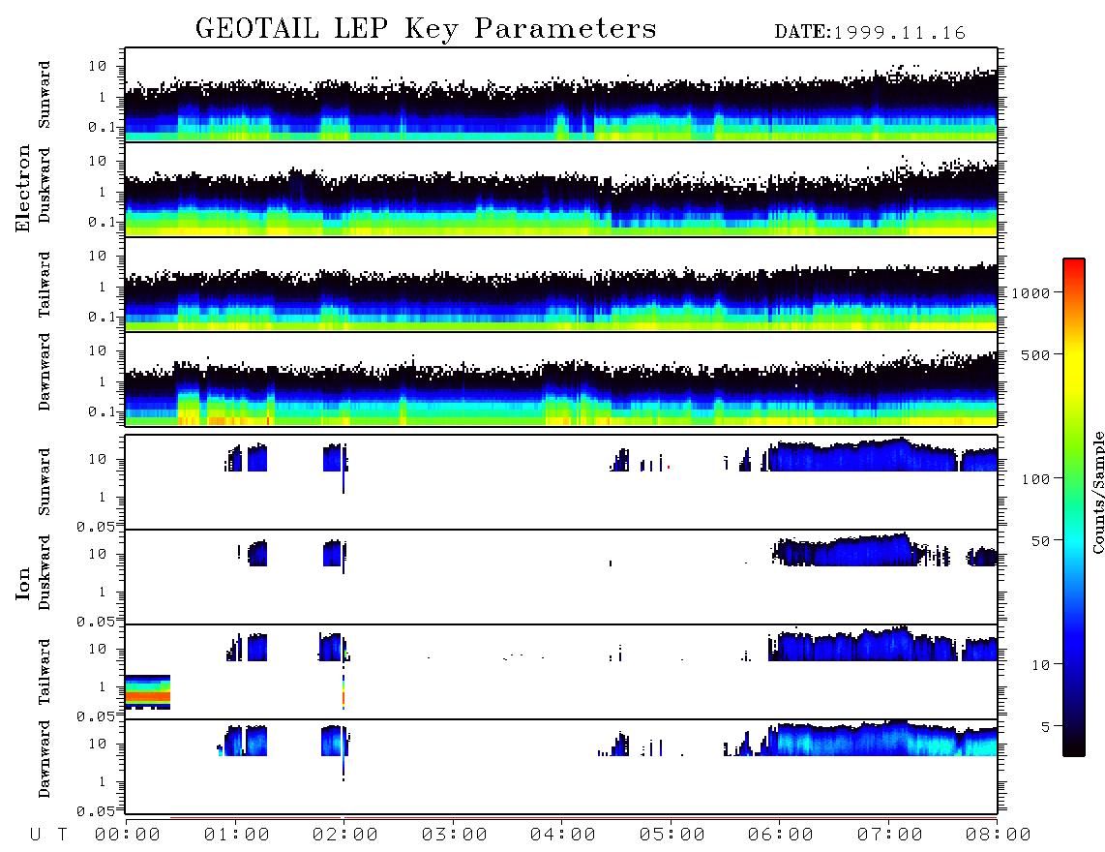Click the Ion 'Sunward' panel label

pos(44,482)
